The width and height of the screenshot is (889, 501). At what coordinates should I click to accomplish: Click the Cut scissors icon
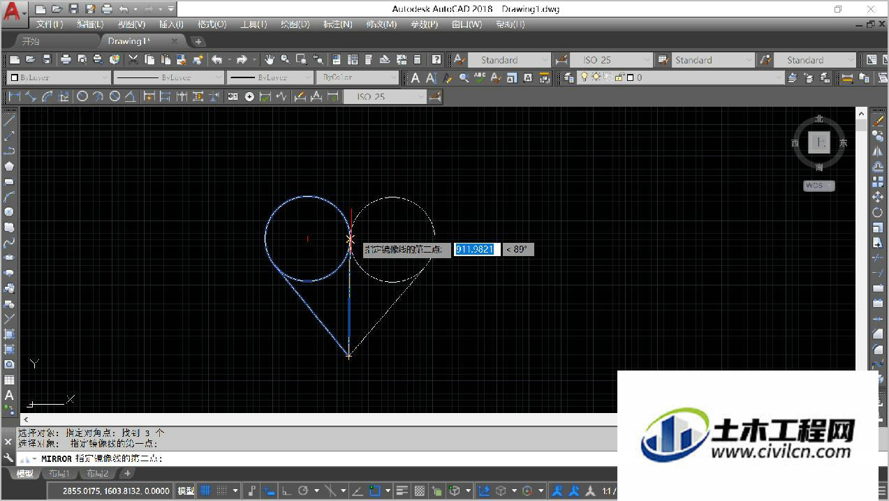pyautogui.click(x=133, y=60)
